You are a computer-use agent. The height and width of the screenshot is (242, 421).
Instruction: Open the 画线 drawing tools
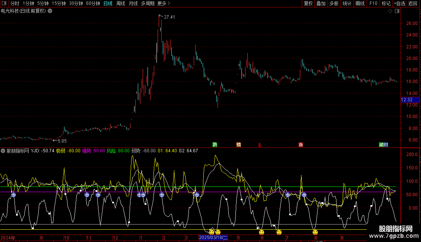point(360,3)
